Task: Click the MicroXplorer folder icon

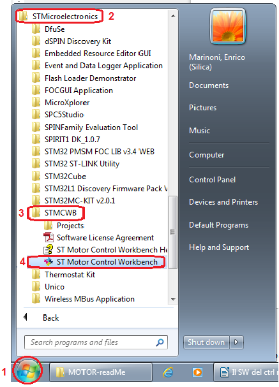Action: pyautogui.click(x=36, y=103)
